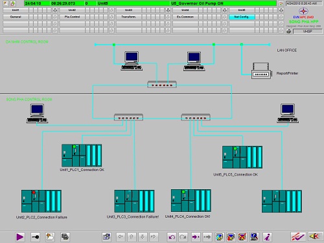Click the VHSP field in top right
324x243 pixels.
tap(308, 32)
